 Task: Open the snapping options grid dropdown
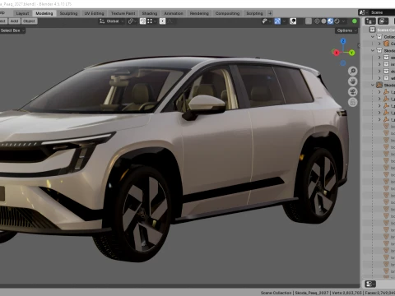151,21
